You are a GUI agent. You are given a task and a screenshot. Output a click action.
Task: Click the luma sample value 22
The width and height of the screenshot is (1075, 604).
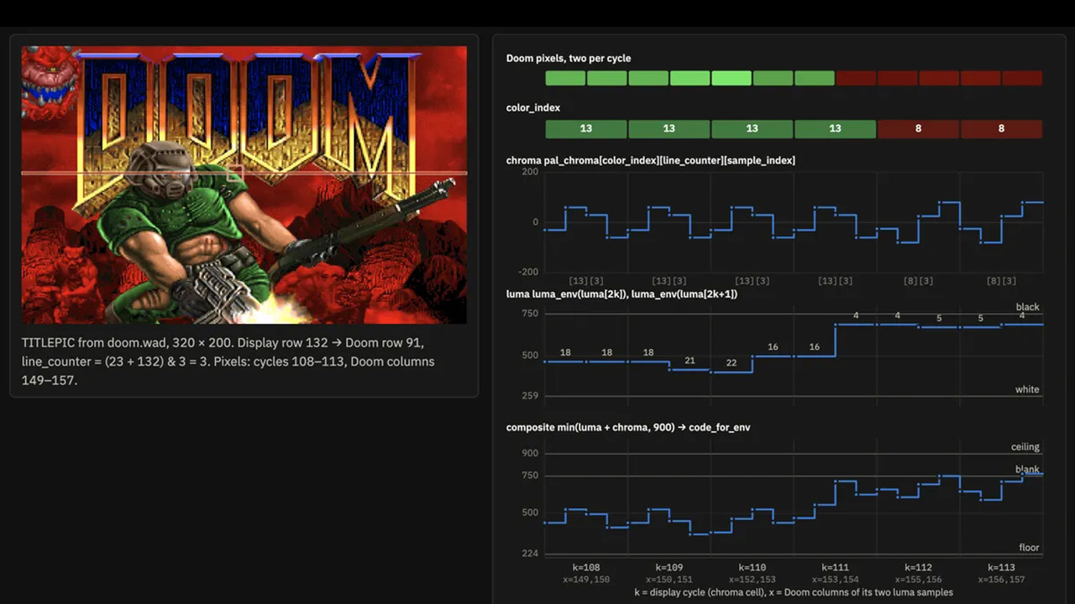tap(732, 363)
